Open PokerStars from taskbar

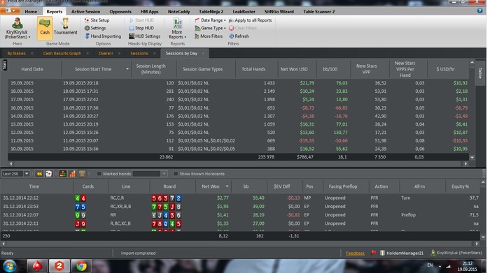click(x=37, y=266)
